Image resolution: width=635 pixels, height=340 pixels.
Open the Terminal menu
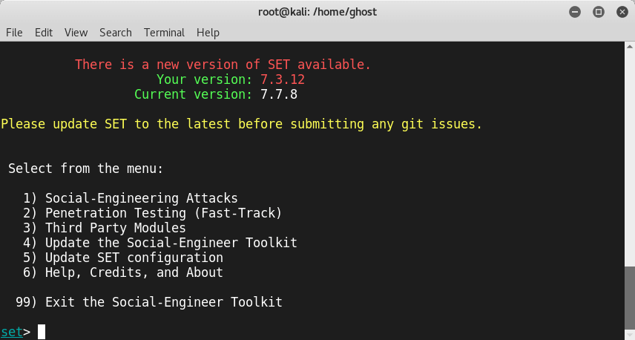164,33
